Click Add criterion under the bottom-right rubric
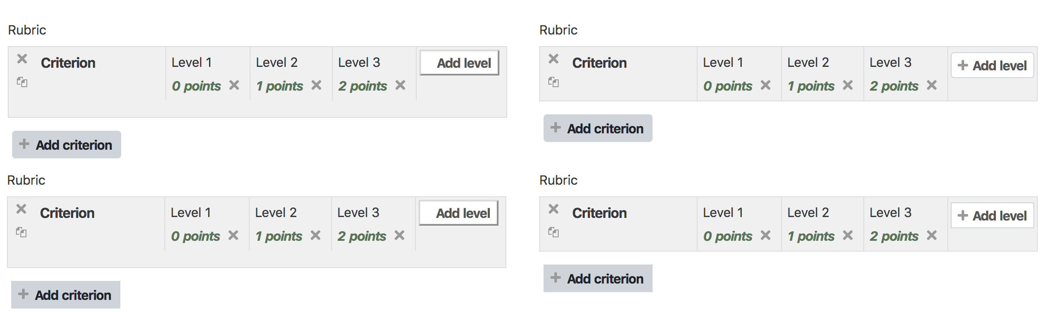1049x315 pixels. pyautogui.click(x=598, y=279)
